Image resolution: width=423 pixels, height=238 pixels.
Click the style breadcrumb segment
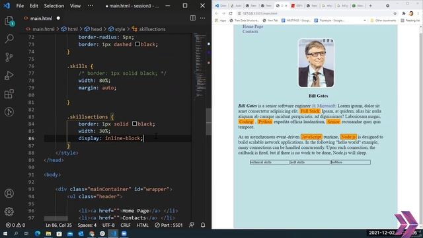click(117, 29)
